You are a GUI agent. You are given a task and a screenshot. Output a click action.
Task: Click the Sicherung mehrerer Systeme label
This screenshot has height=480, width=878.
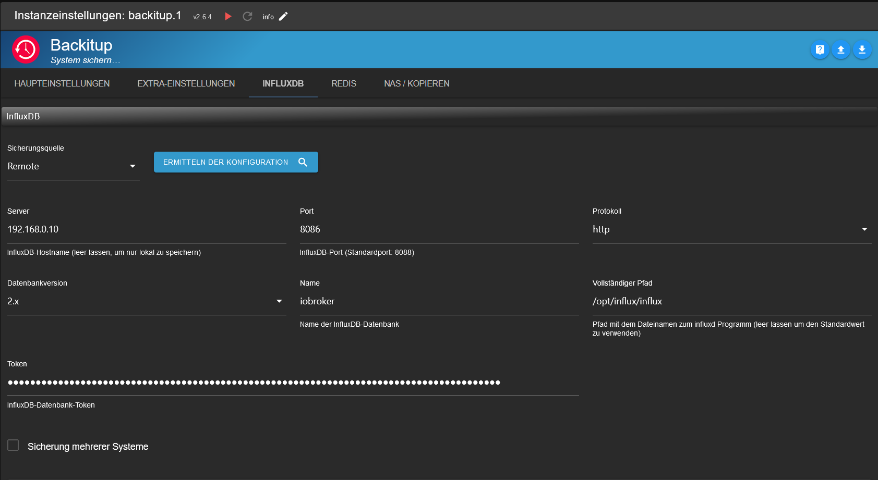pos(88,447)
